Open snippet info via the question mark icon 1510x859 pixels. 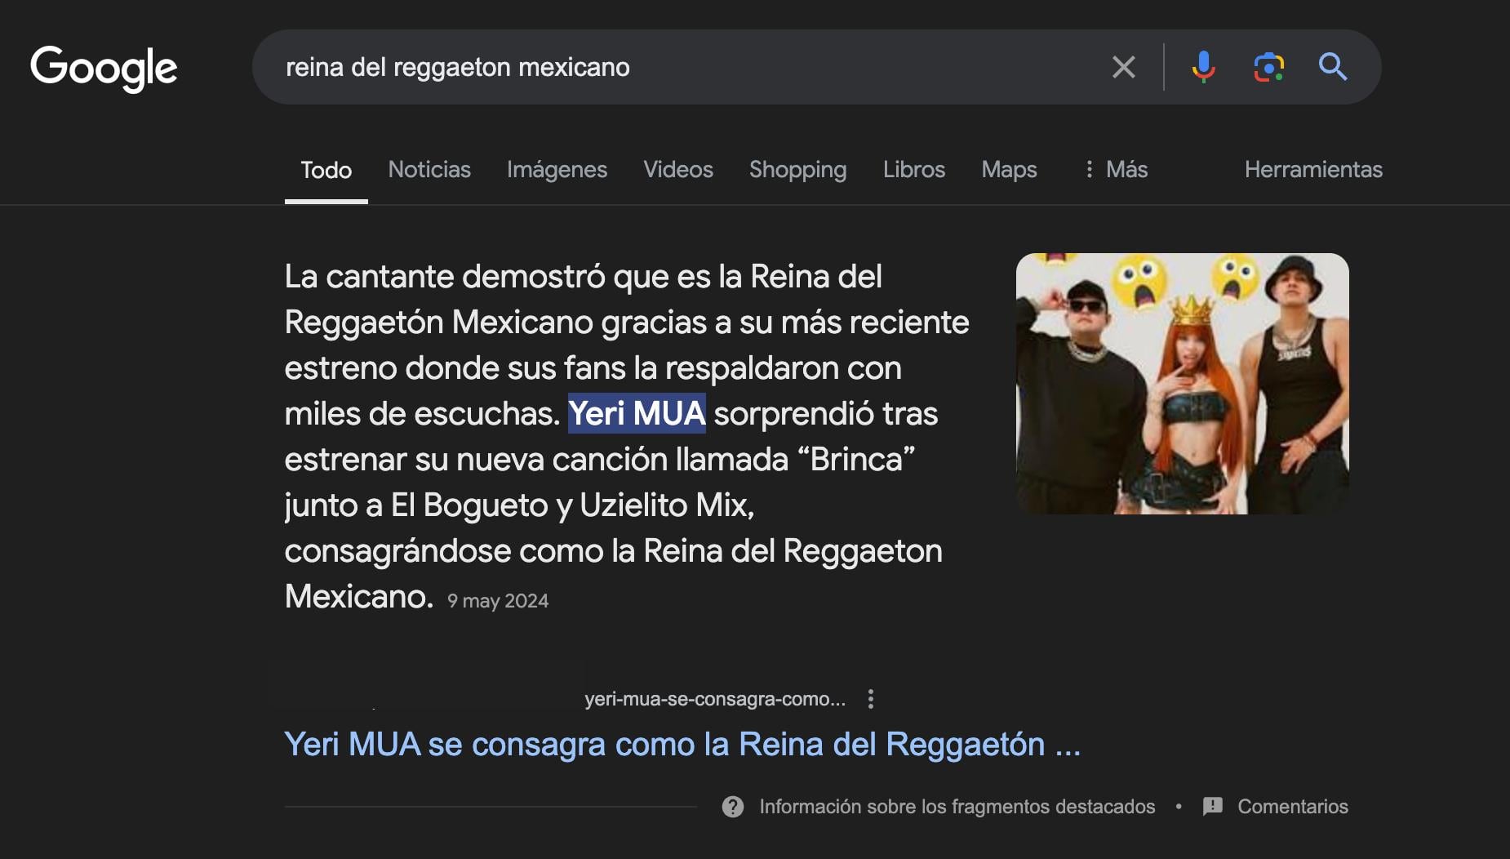733,806
